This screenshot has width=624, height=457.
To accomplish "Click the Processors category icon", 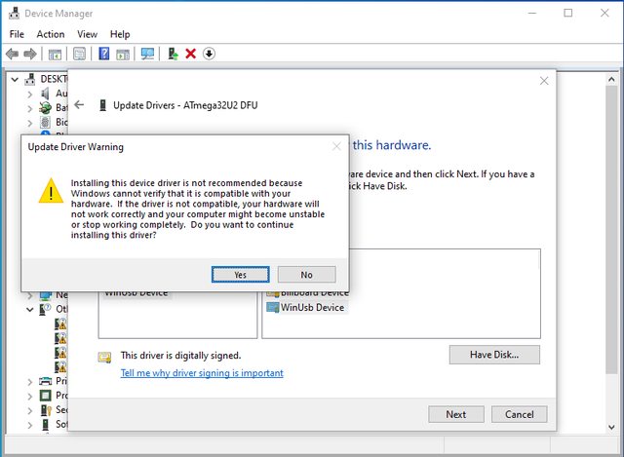I will (46, 396).
